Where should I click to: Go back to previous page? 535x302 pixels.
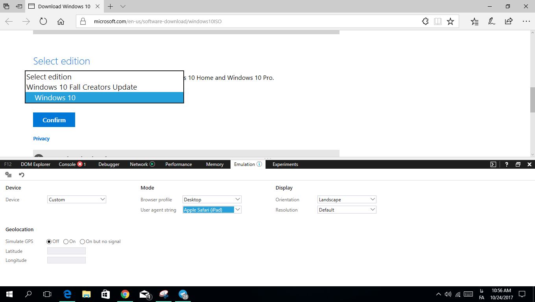tap(9, 22)
